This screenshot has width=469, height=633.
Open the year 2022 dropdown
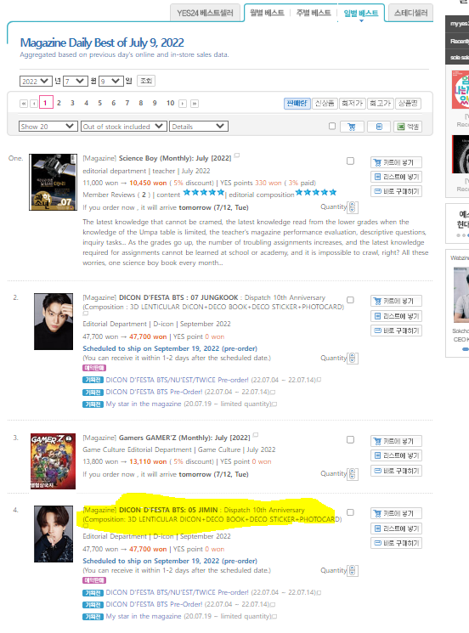(36, 82)
